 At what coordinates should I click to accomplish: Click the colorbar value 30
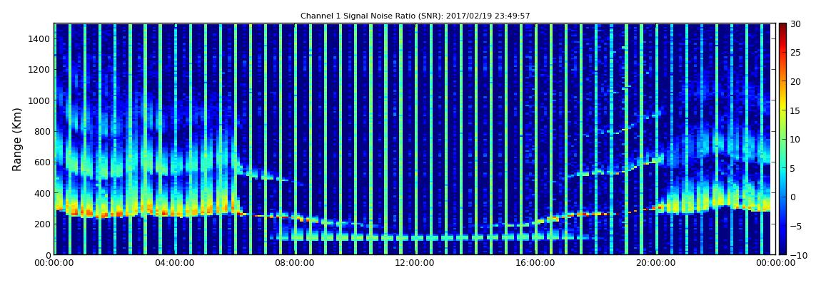(795, 24)
